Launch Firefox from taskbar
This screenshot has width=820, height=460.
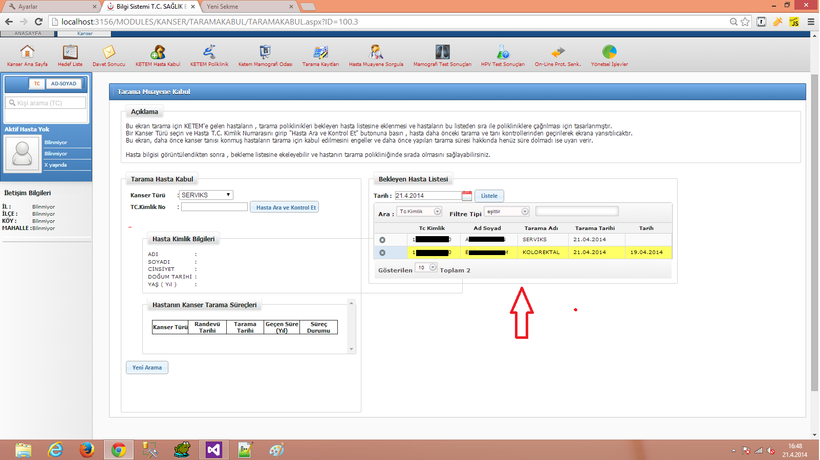[87, 450]
